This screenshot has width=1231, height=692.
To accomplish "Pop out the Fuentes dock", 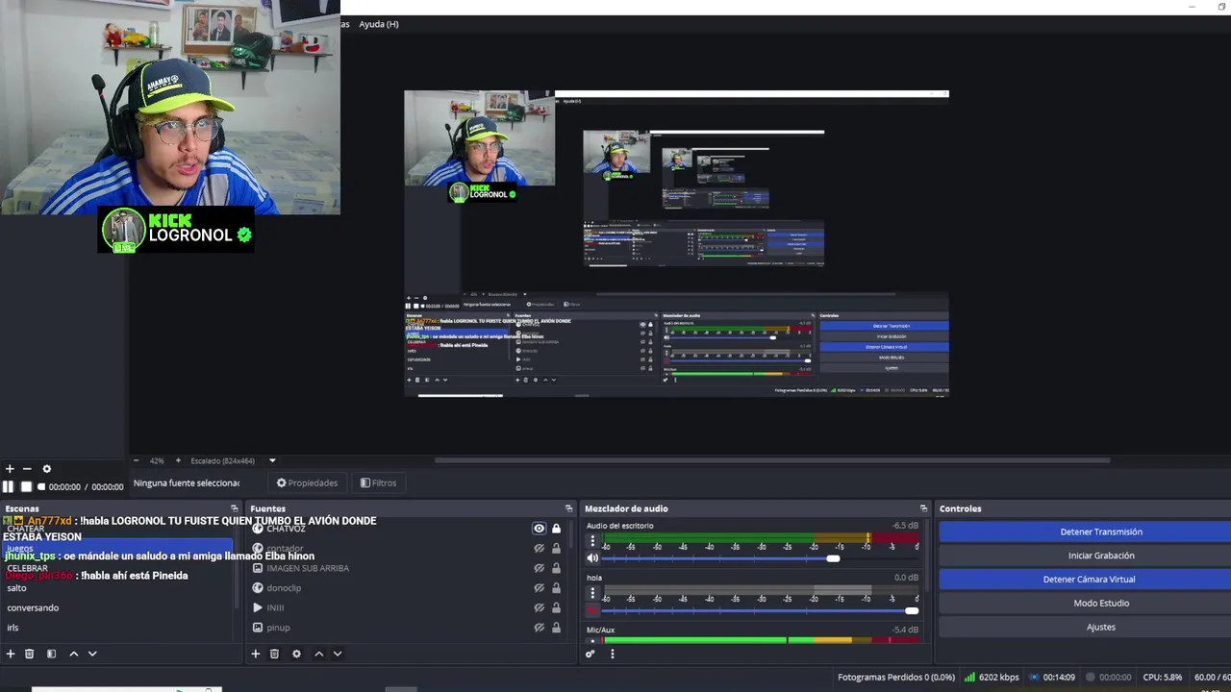I will tap(568, 508).
